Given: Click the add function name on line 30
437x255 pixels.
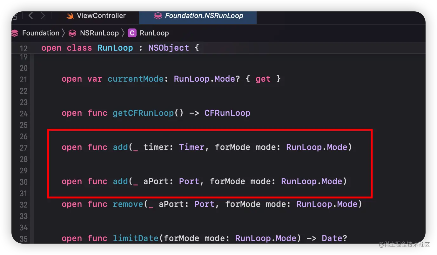Looking at the screenshot, I should click(x=120, y=181).
